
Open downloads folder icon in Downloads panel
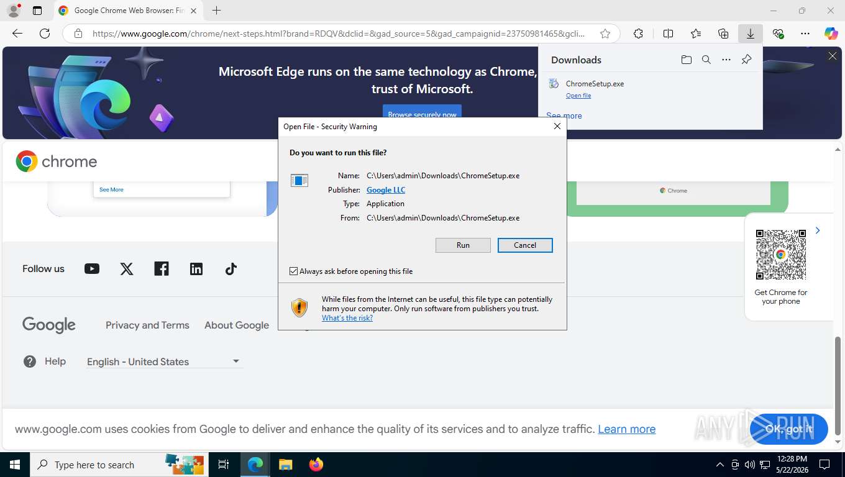click(x=687, y=60)
